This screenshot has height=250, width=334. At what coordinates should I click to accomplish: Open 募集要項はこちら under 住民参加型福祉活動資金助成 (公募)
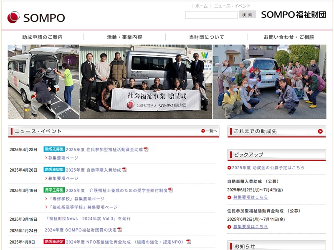[x=250, y=227]
